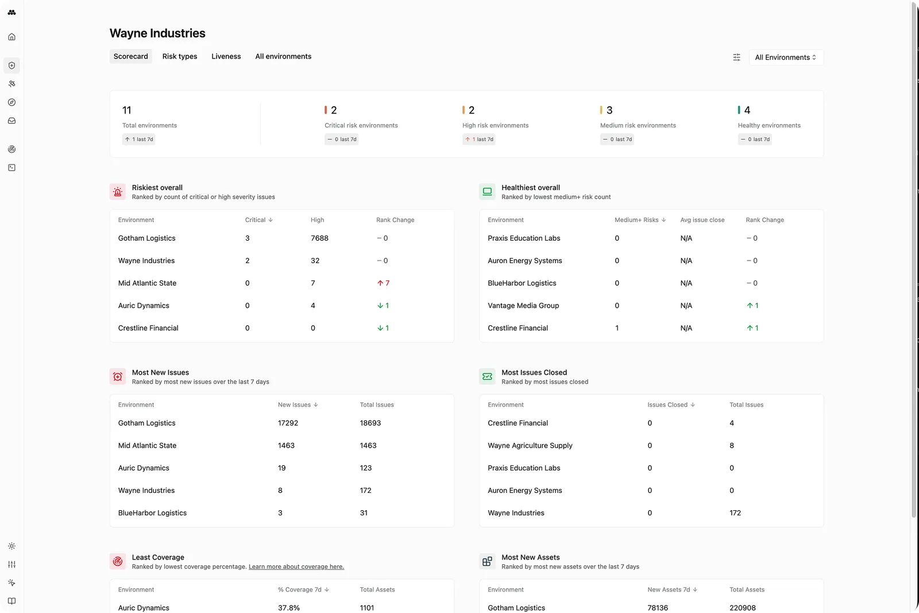Follow the Learn more about coverage link
919x613 pixels.
point(296,566)
